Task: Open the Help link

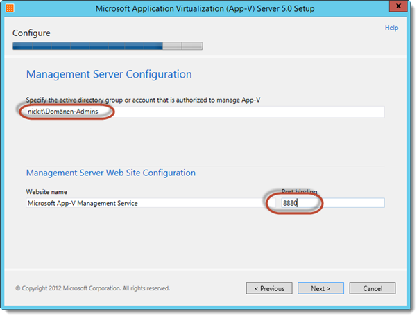Action: coord(391,28)
